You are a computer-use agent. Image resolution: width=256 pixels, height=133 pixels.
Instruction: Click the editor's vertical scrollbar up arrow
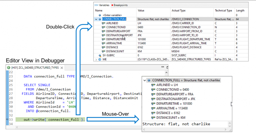pyautogui.click(x=166, y=72)
